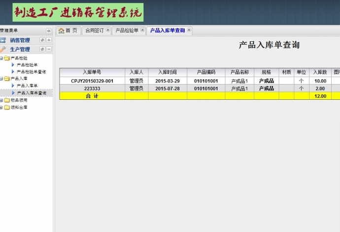Viewport: 340px width, 232px height.
Task: Collapse the 产品入库 tree node
Action: (1, 79)
